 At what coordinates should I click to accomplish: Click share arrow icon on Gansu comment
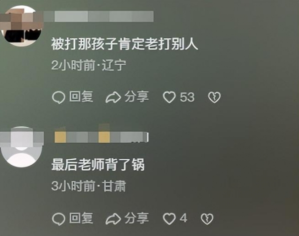[113, 219]
